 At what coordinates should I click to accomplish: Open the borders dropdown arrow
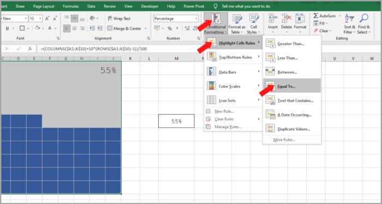28,28
